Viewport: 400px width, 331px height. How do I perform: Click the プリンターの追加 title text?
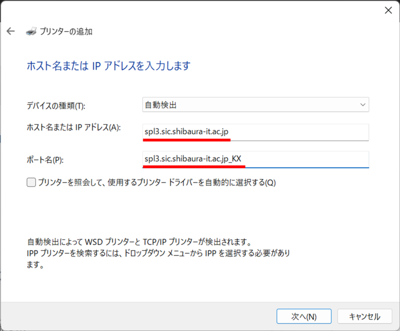click(66, 31)
